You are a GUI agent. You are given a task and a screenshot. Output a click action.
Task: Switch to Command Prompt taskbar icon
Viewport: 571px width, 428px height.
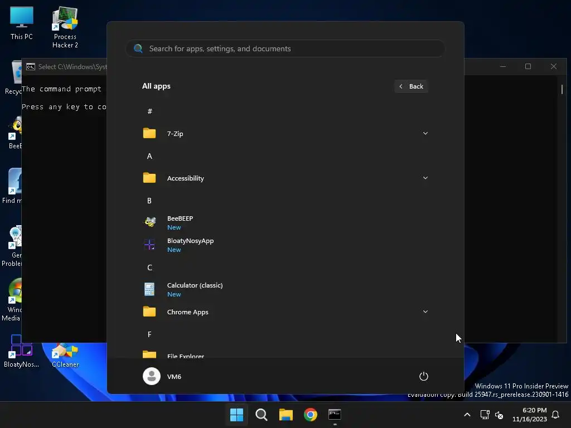(335, 415)
